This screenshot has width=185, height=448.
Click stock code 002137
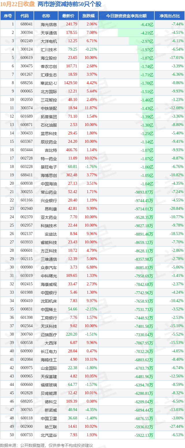(26, 234)
